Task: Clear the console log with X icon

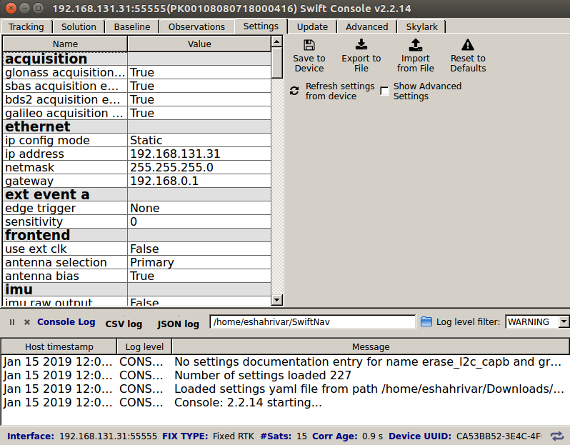Action: 27,322
